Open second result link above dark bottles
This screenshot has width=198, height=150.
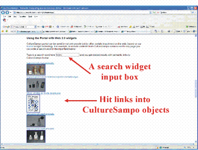[52, 77]
